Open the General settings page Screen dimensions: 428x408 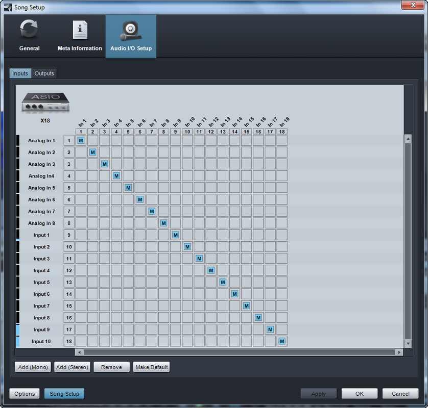click(x=30, y=36)
